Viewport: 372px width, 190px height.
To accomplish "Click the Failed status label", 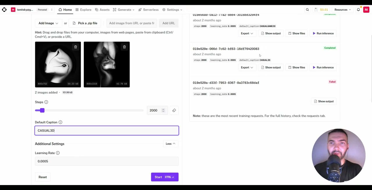I will 332,82.
